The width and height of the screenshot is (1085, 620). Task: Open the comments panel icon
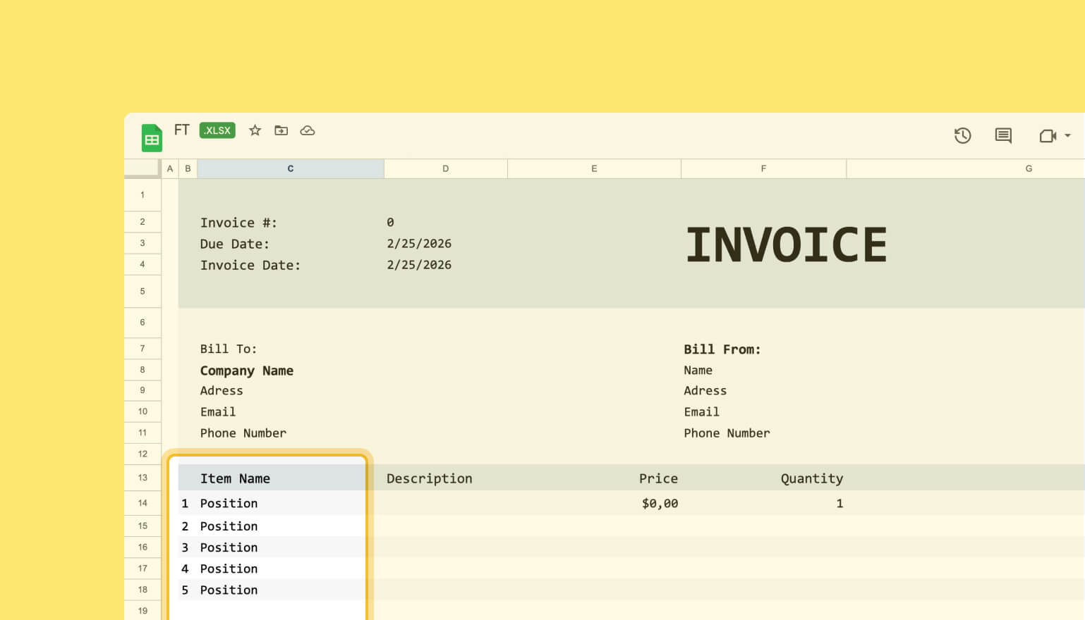click(x=1003, y=135)
